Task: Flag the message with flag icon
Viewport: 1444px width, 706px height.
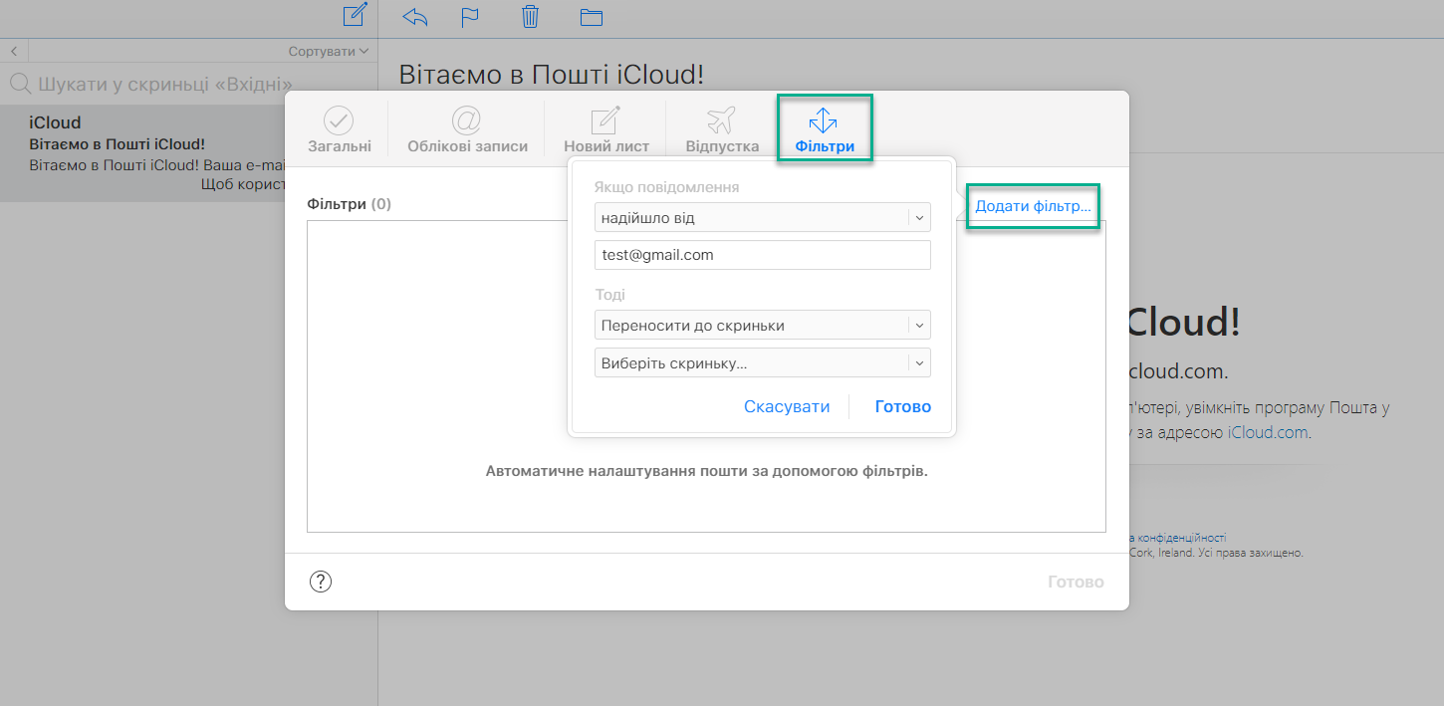Action: (x=470, y=16)
